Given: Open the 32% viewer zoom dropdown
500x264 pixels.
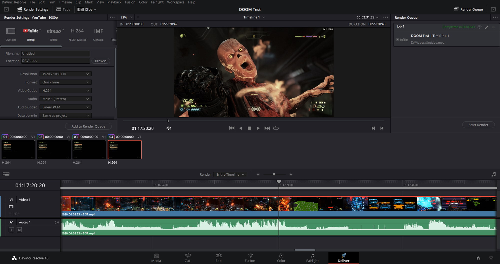Looking at the screenshot, I should (126, 17).
